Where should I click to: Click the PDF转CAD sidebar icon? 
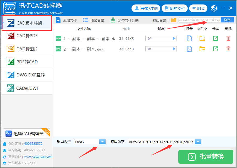pyautogui.click(x=10, y=62)
